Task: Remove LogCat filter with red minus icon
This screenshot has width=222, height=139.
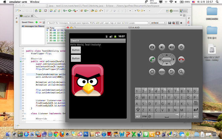Action: click(x=41, y=22)
